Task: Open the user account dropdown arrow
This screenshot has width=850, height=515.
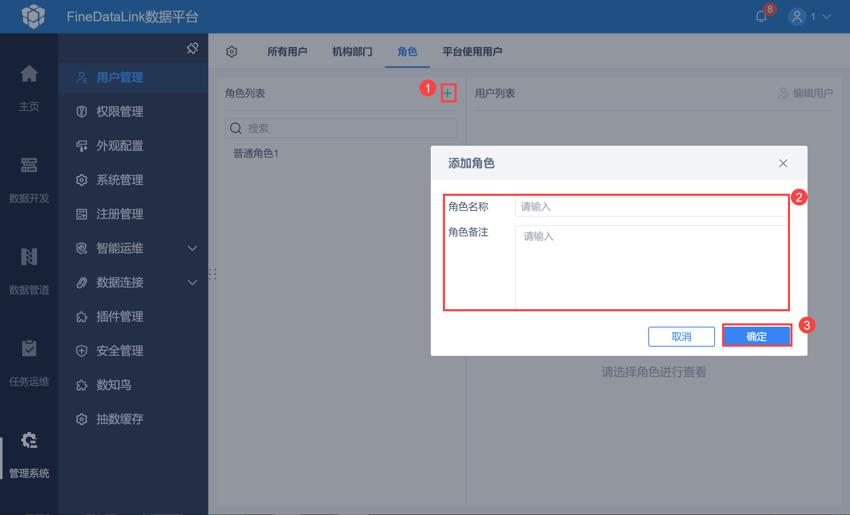Action: click(827, 17)
